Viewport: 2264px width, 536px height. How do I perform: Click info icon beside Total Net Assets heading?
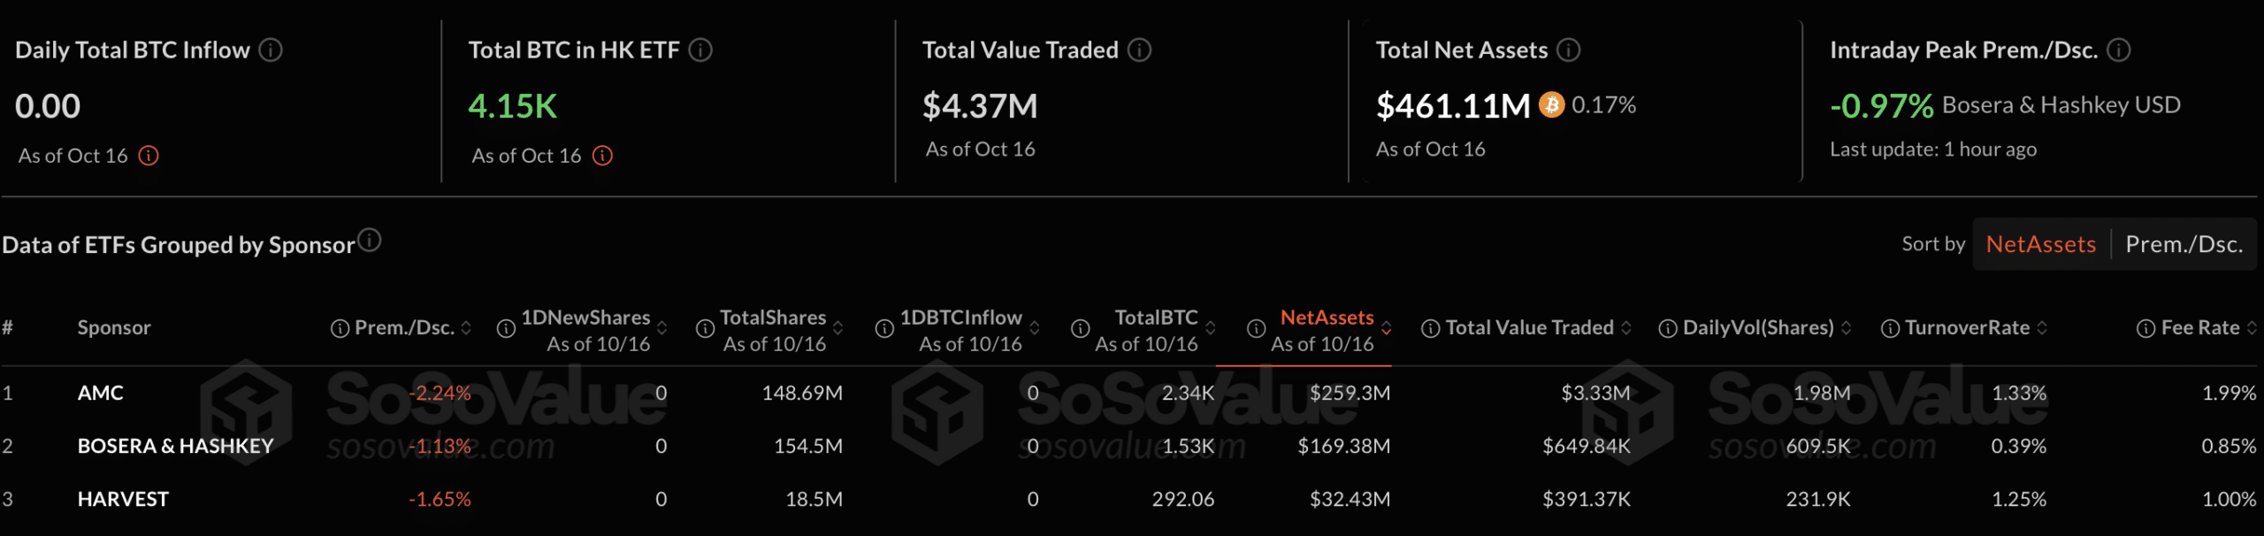click(x=1569, y=50)
